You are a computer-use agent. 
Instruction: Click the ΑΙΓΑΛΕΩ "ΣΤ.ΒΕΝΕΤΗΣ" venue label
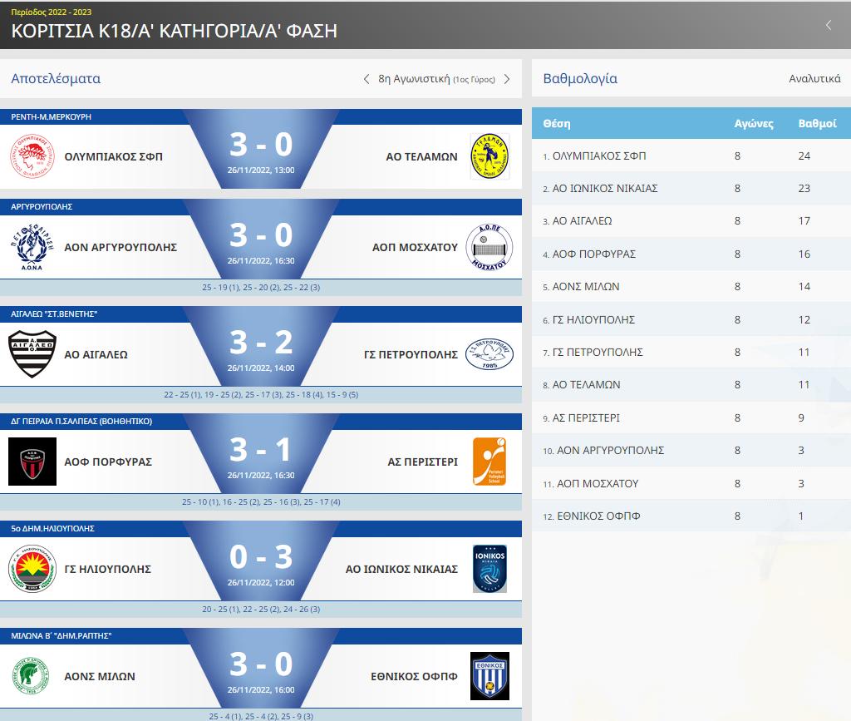tap(54, 314)
